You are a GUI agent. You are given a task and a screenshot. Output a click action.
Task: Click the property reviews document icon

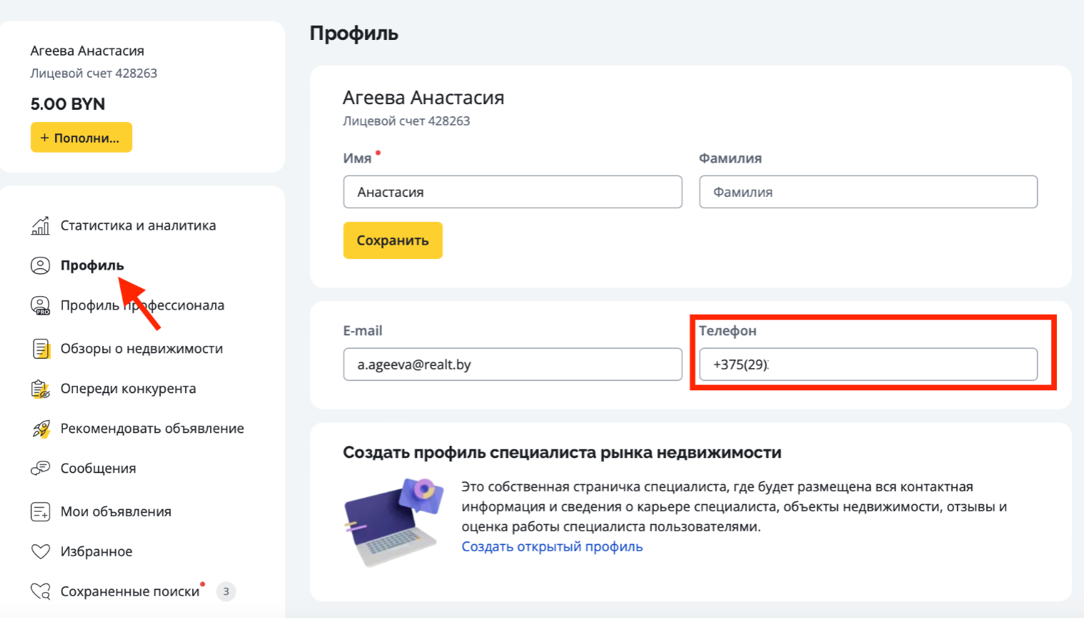[x=41, y=349]
